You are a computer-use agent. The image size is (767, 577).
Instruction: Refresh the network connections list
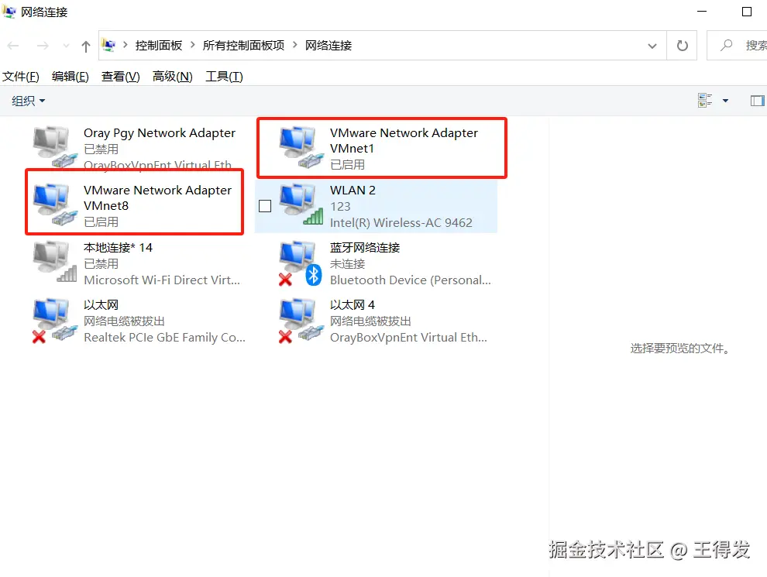[x=682, y=46]
